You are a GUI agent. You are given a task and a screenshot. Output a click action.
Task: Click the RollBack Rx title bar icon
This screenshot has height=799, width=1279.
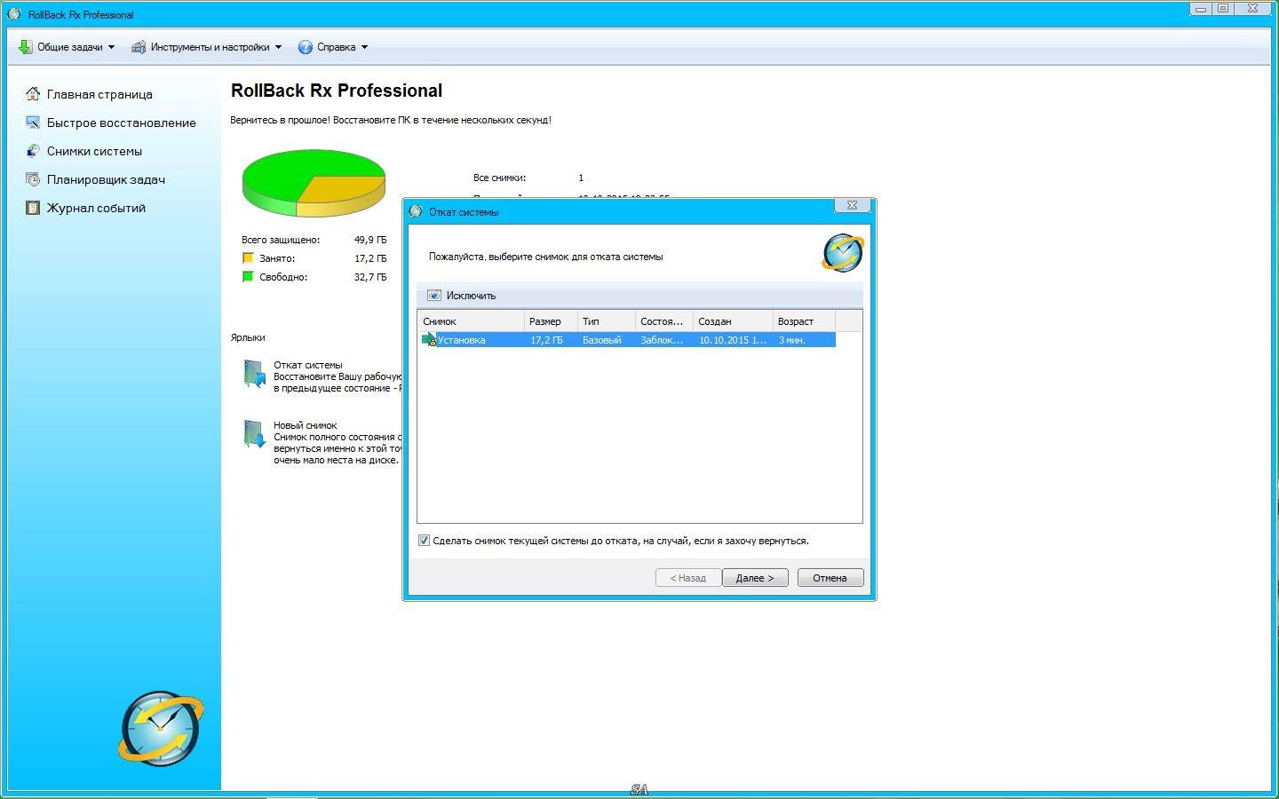[13, 14]
